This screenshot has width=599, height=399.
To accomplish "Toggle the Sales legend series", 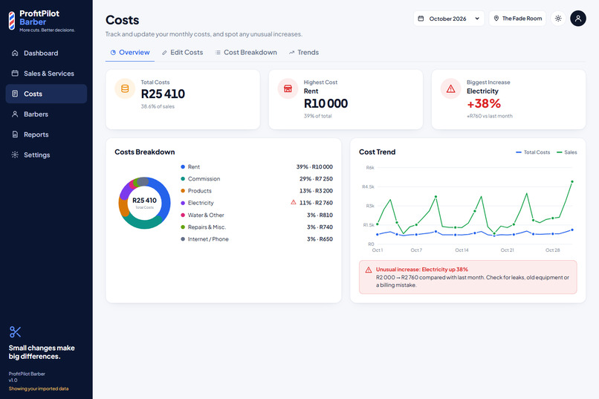I will coord(567,152).
